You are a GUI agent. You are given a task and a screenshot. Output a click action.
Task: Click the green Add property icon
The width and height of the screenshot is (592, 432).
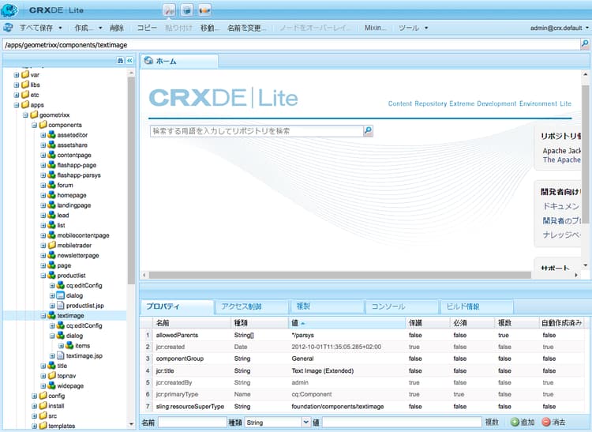tap(515, 422)
